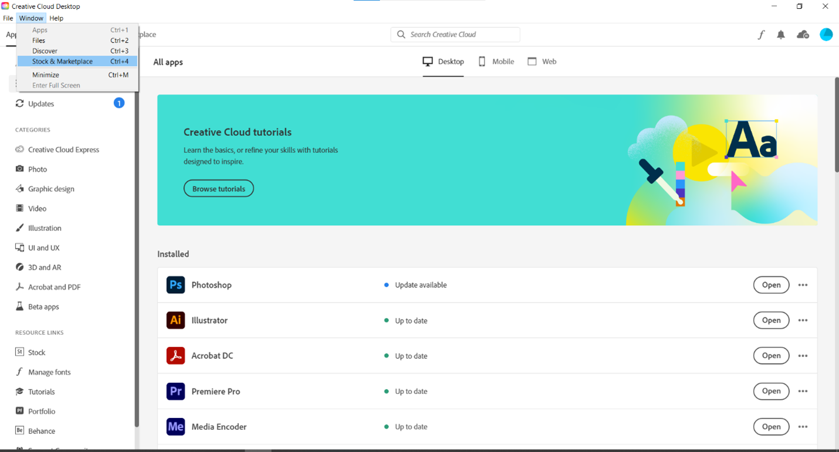The width and height of the screenshot is (839, 452).
Task: Open the Help menu
Action: coord(56,18)
